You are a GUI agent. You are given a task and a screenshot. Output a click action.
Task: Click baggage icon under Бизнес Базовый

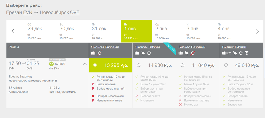coord(181,53)
